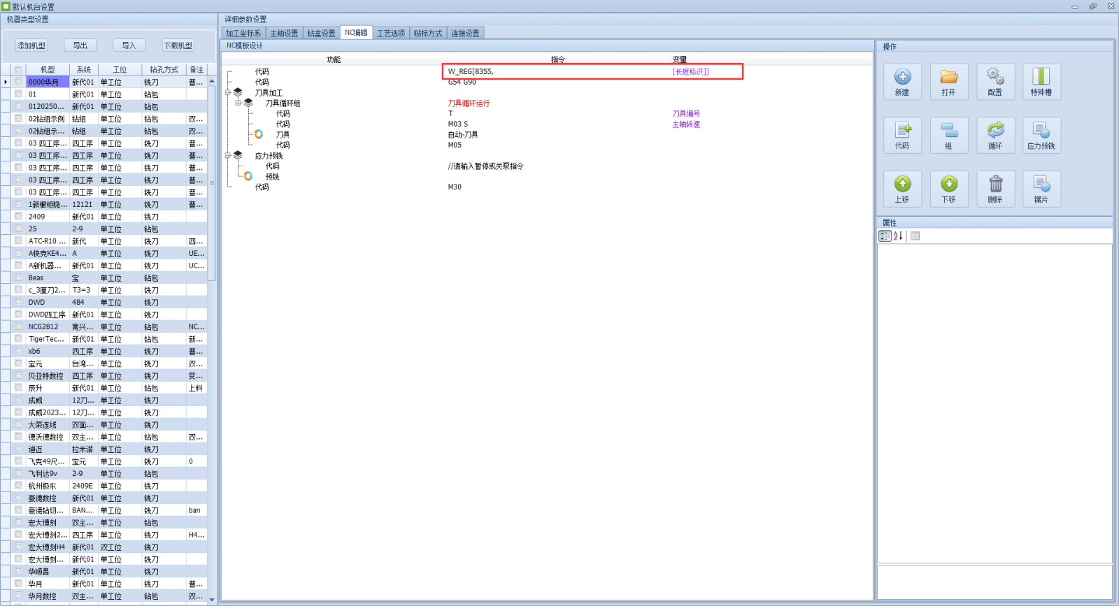Viewport: 1119px width, 606px height.
Task: Select the 应力预铣 tree layers icon
Action: (238, 155)
